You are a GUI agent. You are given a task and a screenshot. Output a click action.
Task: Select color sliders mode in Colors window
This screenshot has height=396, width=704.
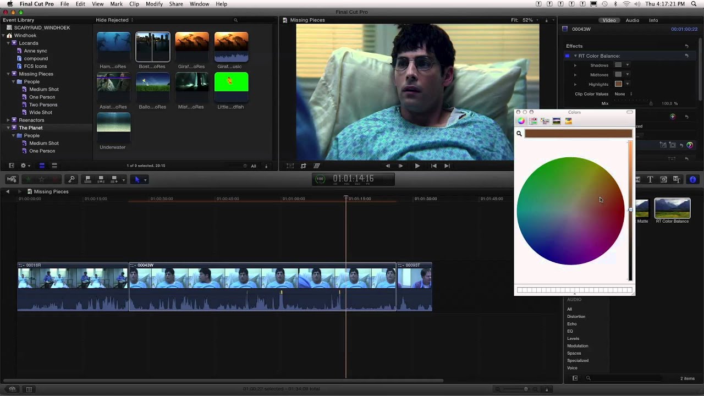(x=533, y=121)
